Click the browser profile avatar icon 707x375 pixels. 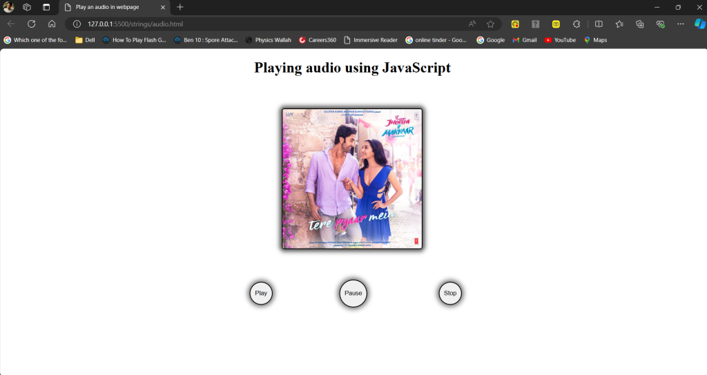(x=8, y=7)
